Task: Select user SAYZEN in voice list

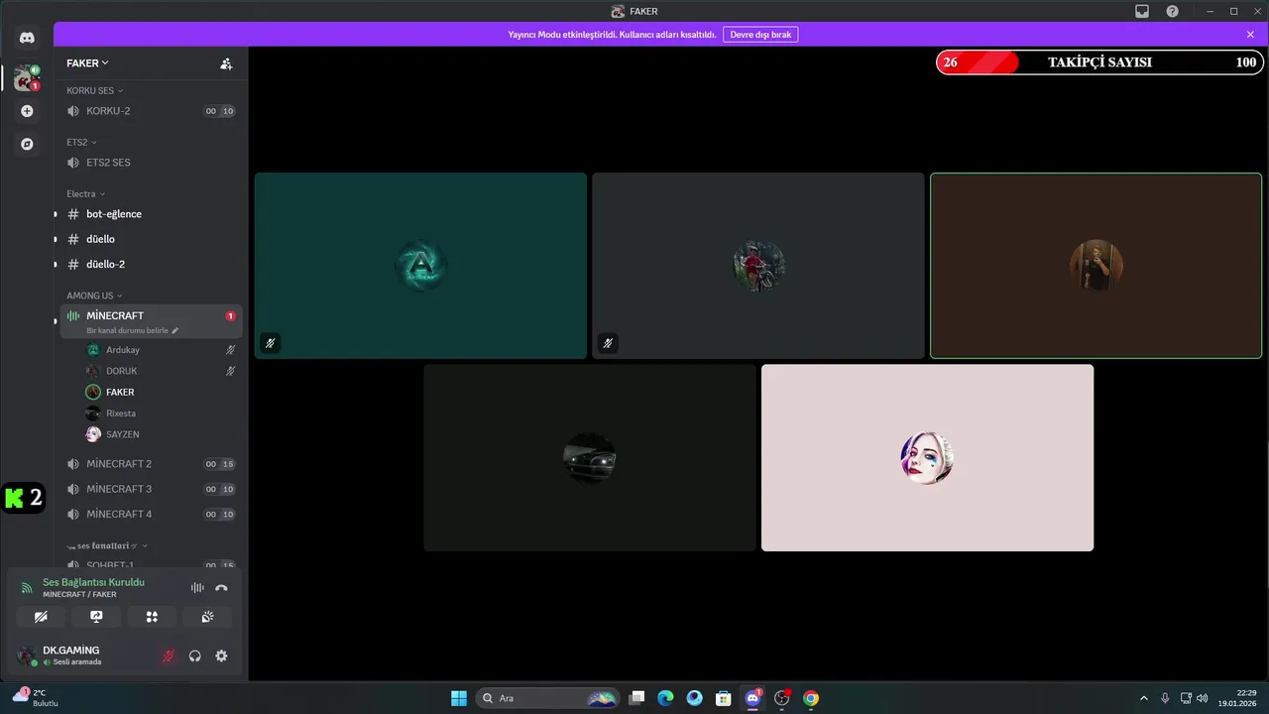Action: (161, 434)
